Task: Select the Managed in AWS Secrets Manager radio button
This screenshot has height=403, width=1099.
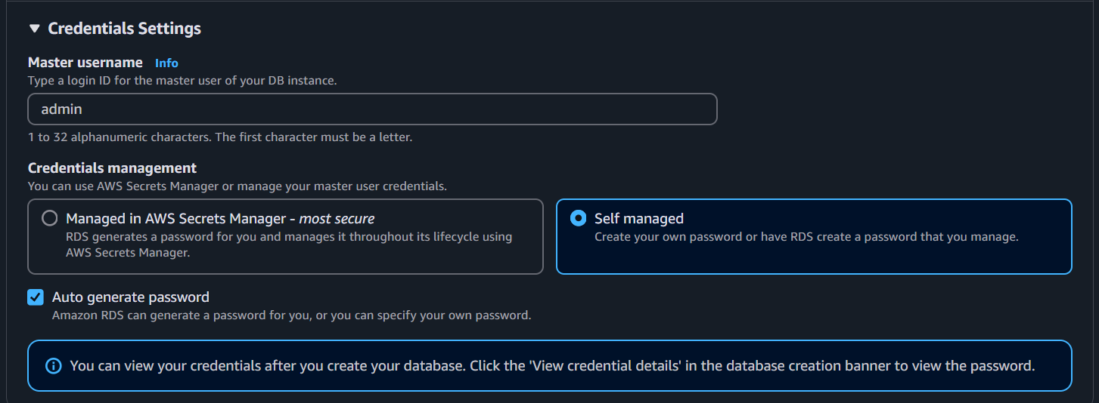Action: pyautogui.click(x=50, y=219)
